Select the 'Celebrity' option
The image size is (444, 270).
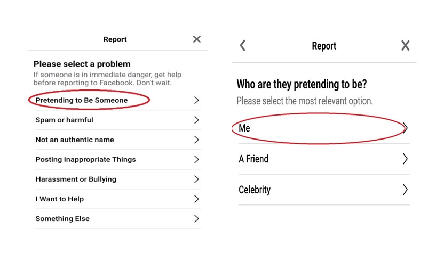(x=255, y=190)
